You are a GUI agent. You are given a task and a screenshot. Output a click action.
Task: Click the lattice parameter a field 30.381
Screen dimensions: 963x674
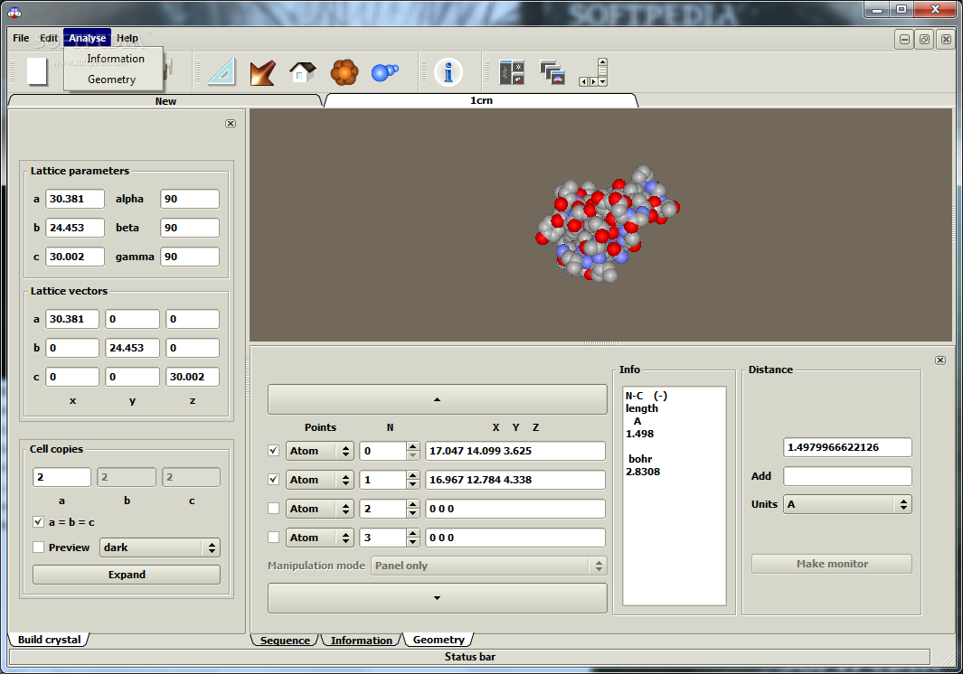(75, 199)
